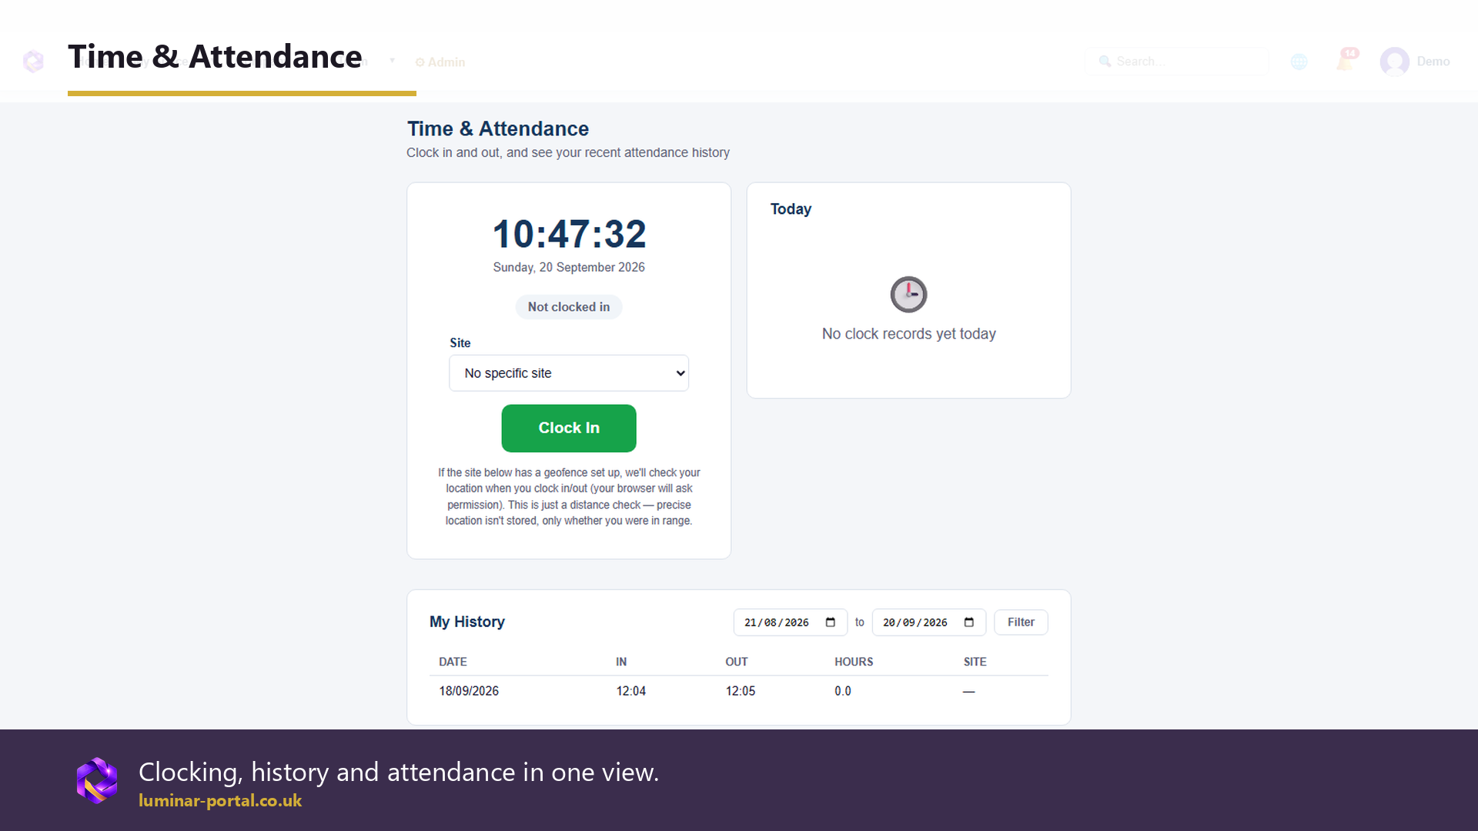1478x831 pixels.
Task: Click the 0.0 hours value in history
Action: click(843, 691)
